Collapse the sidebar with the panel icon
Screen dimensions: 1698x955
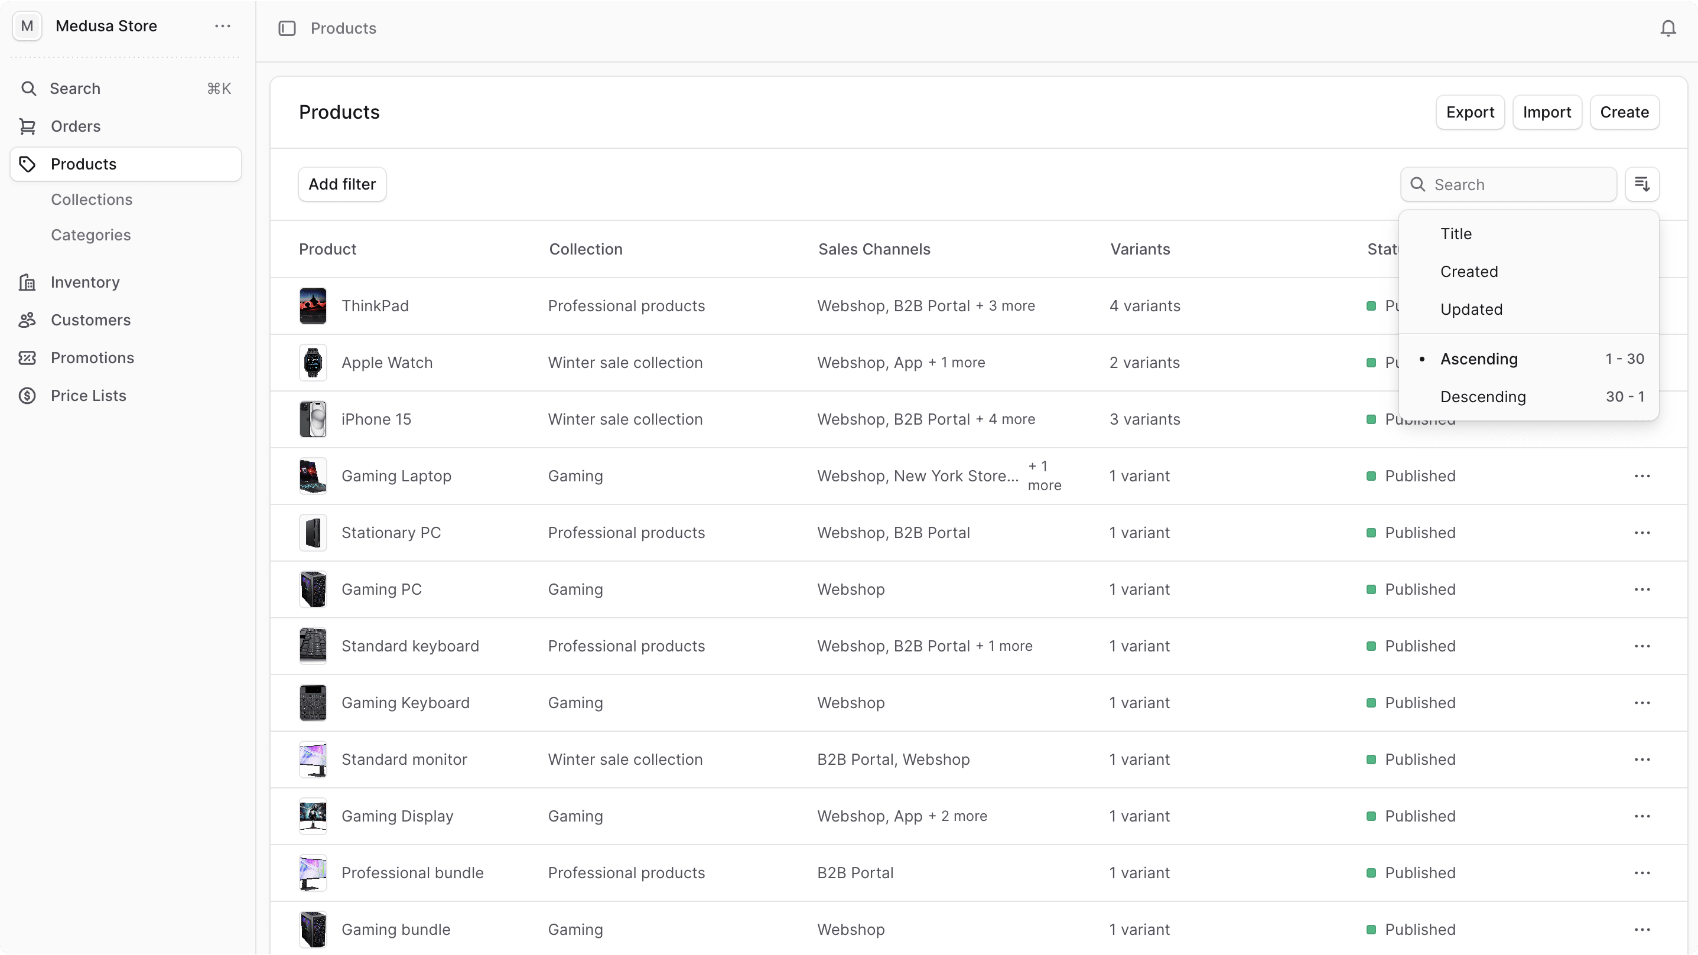[x=287, y=28]
